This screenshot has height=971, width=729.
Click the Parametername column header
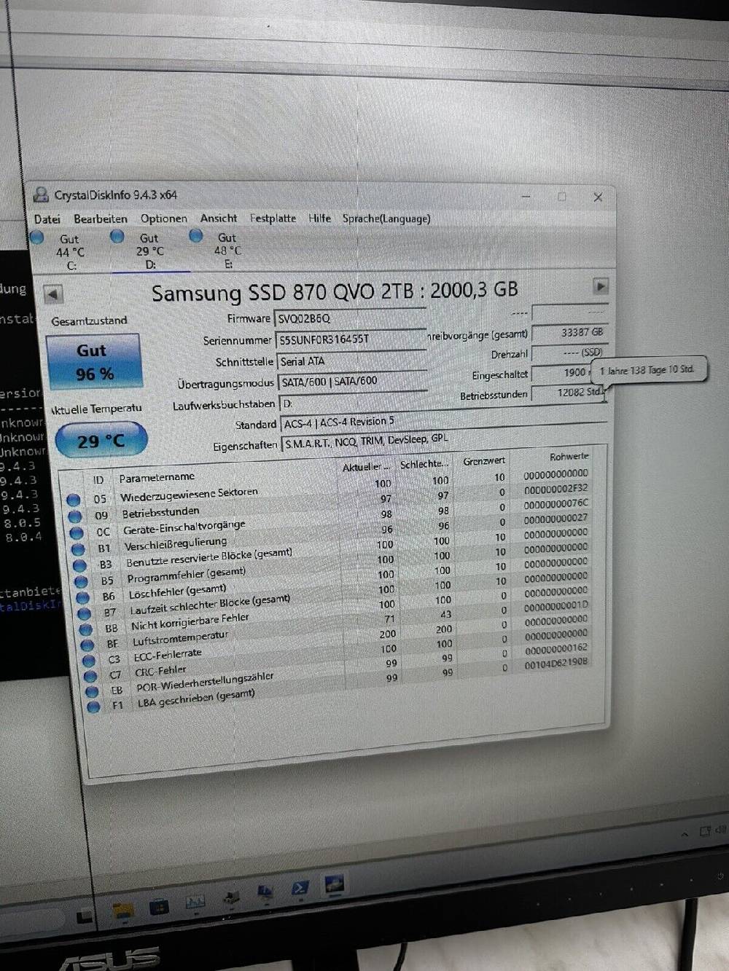(x=157, y=478)
